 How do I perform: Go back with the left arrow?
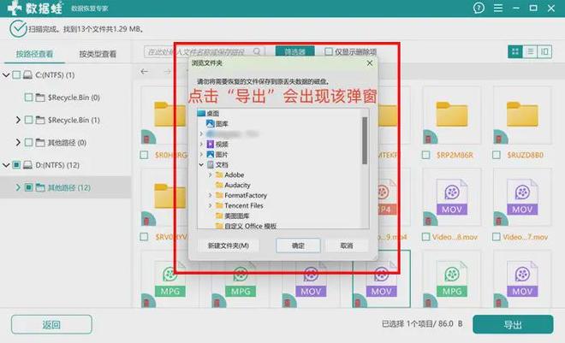click(144, 72)
